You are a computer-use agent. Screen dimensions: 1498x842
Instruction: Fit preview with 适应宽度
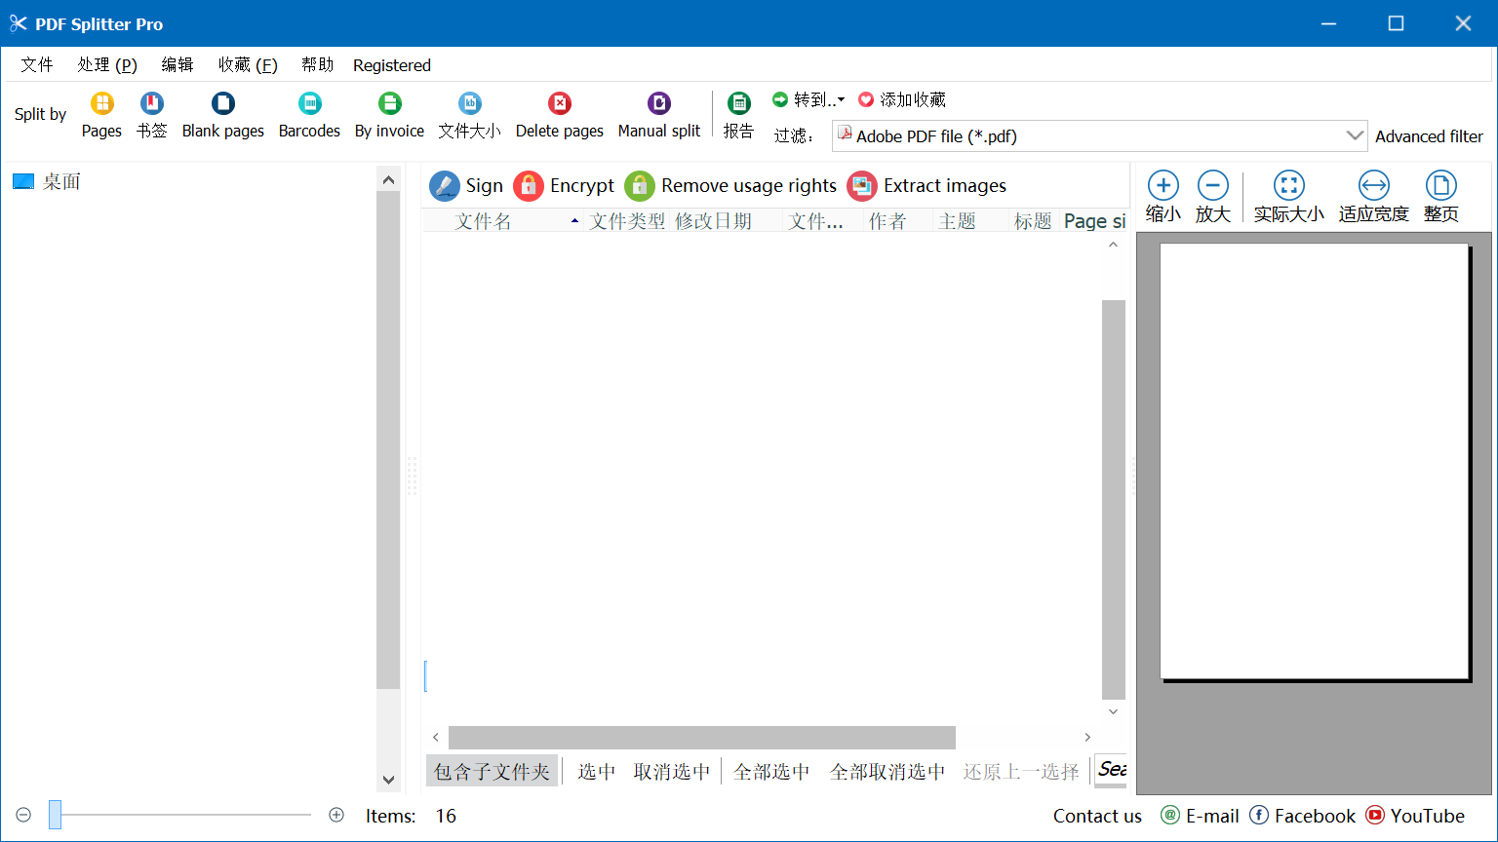tap(1373, 197)
